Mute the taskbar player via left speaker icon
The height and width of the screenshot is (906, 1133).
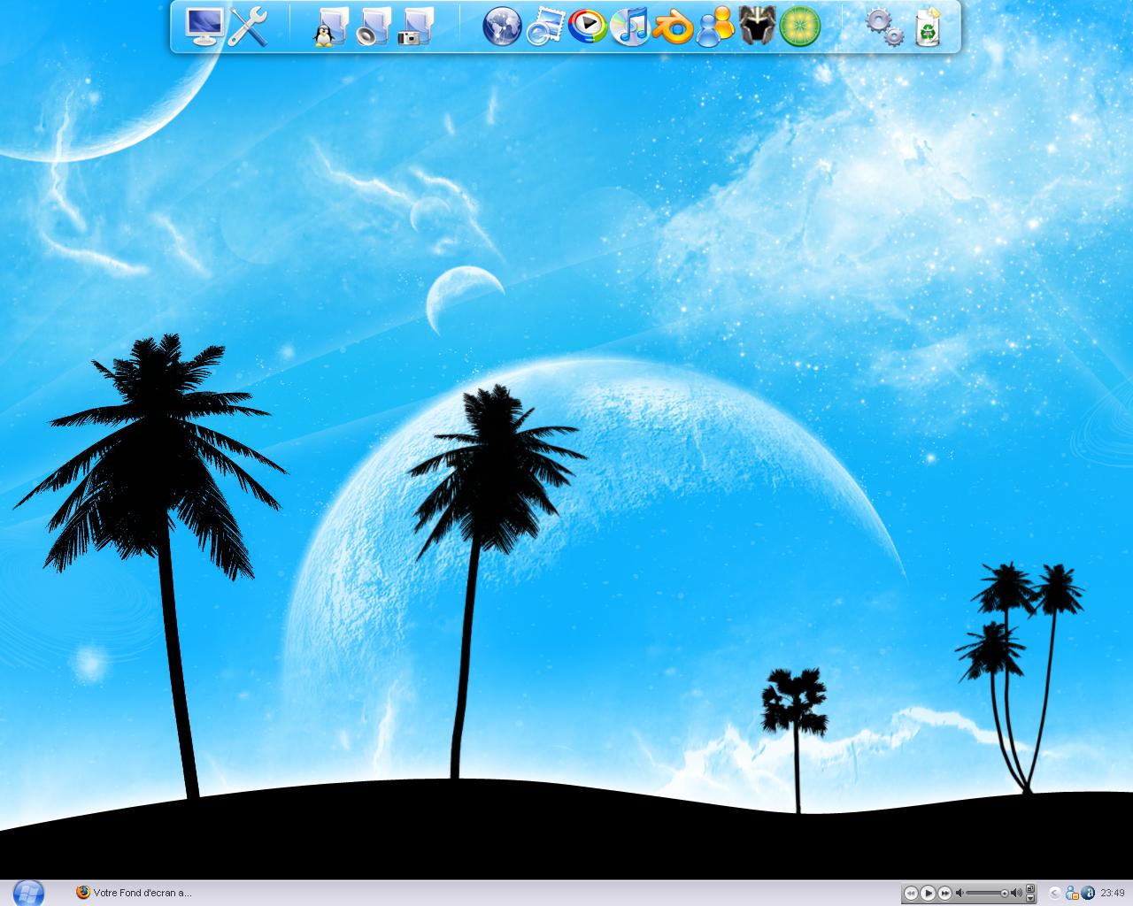[960, 893]
